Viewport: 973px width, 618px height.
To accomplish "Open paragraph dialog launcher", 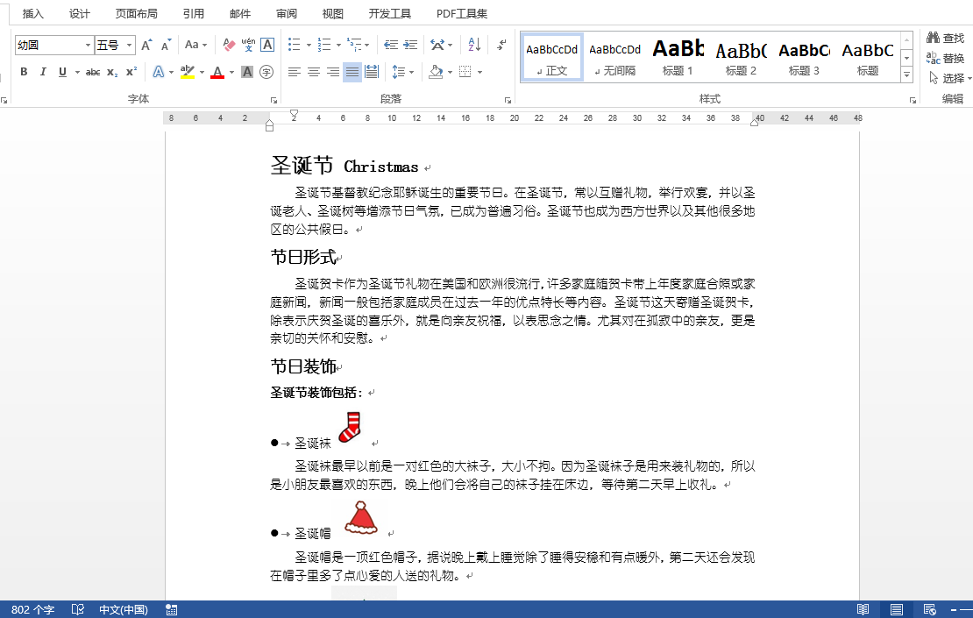I will [508, 100].
